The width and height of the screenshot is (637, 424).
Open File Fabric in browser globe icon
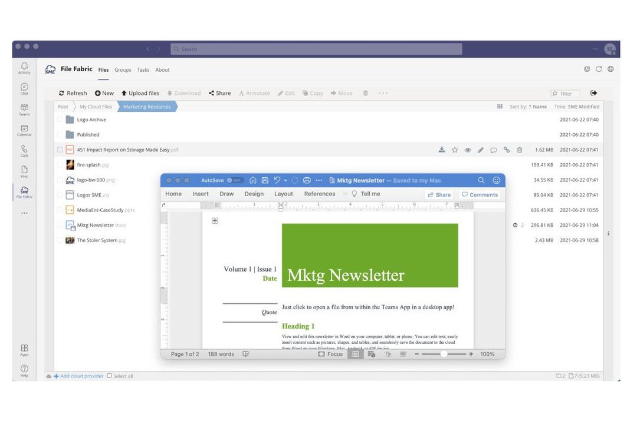[x=610, y=69]
